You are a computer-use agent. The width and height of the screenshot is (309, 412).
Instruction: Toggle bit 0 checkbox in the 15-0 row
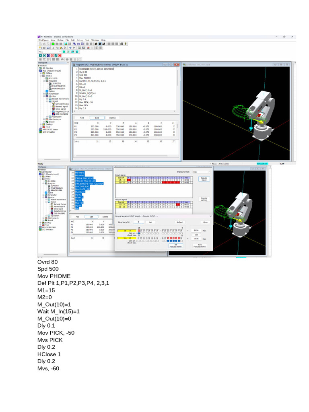181,233
